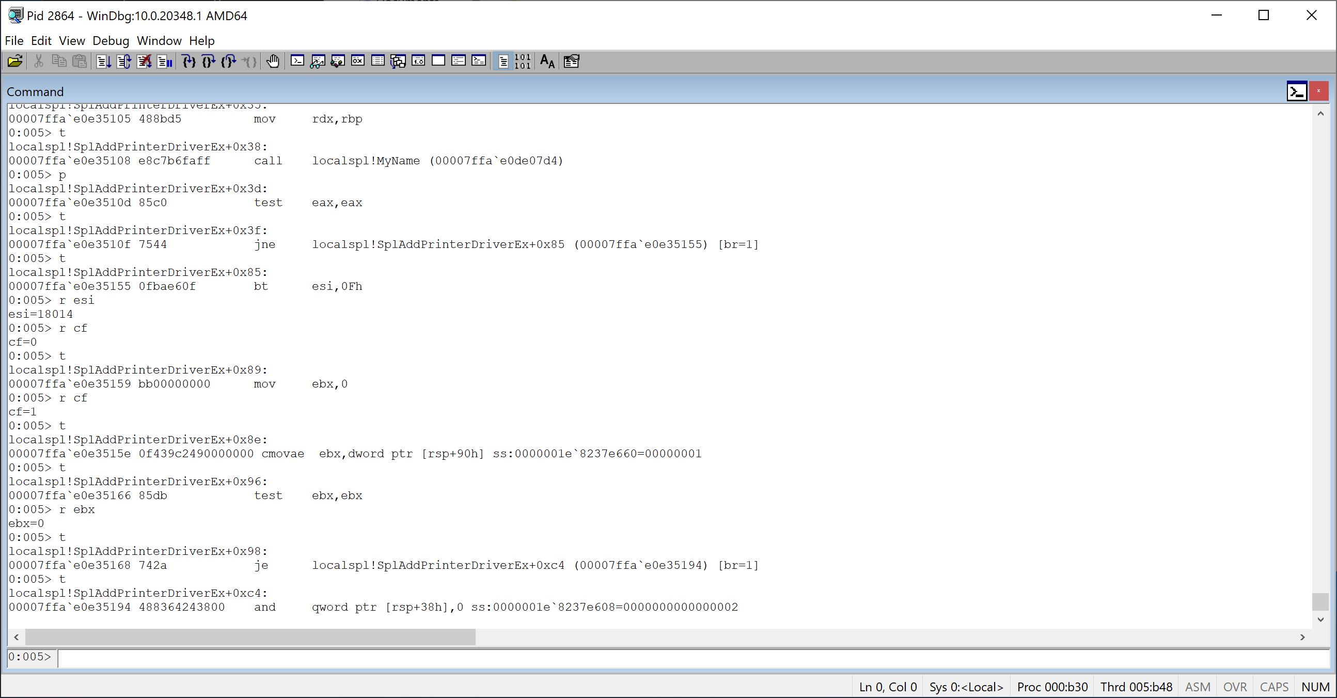Open the Watch window (glasses icon)
The image size is (1337, 698).
coord(318,61)
